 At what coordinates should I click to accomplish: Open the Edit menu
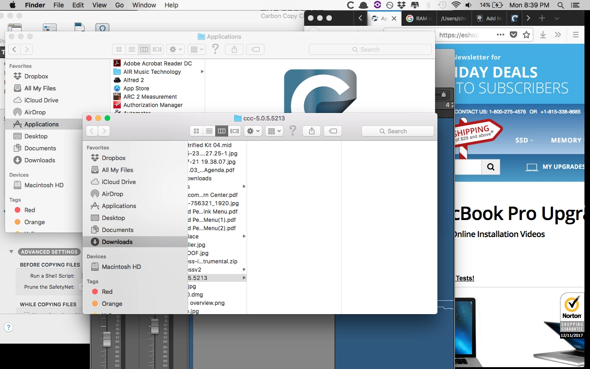click(78, 5)
